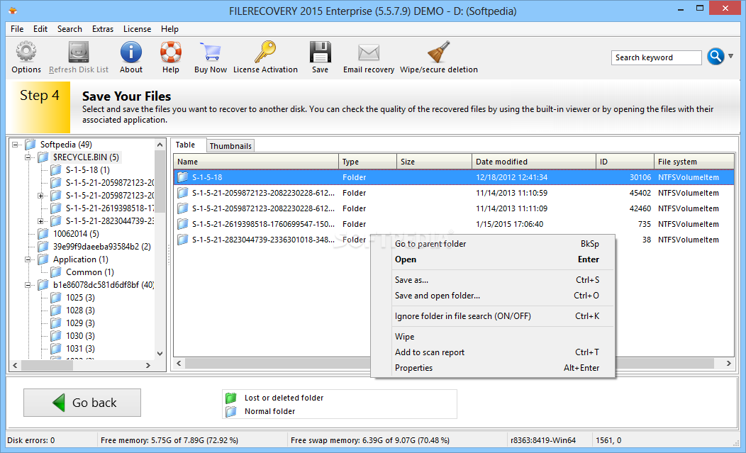The image size is (746, 453).
Task: Open the About info icon
Action: pyautogui.click(x=131, y=52)
